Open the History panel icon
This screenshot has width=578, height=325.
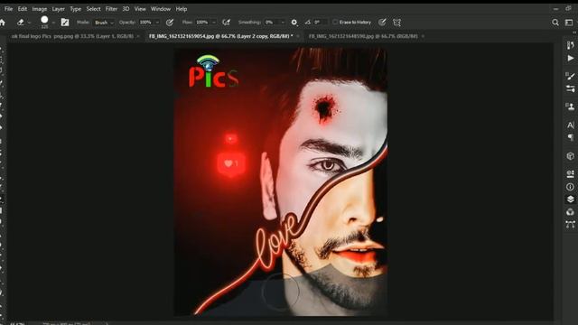tap(570, 45)
